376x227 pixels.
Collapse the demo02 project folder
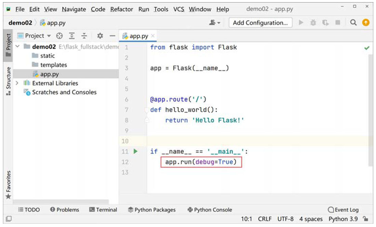click(17, 46)
